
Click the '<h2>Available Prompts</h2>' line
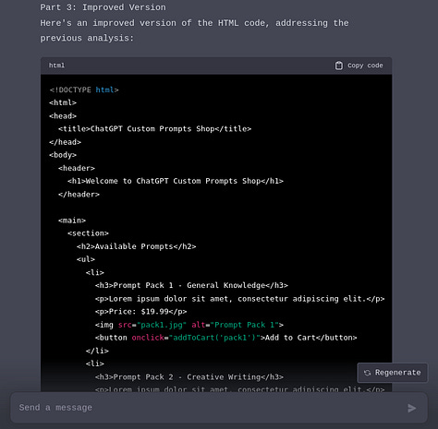[136, 246]
